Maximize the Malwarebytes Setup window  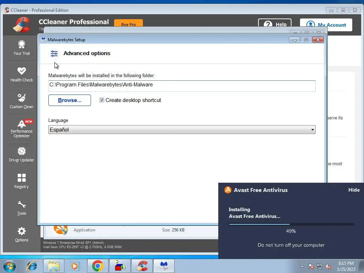coord(306,40)
